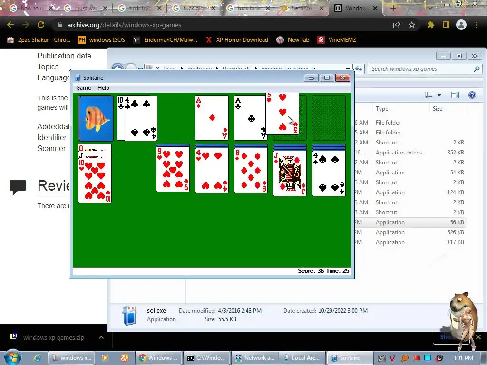The image size is (487, 365).
Task: Click the ace of clubs foundation pile
Action: [250, 118]
